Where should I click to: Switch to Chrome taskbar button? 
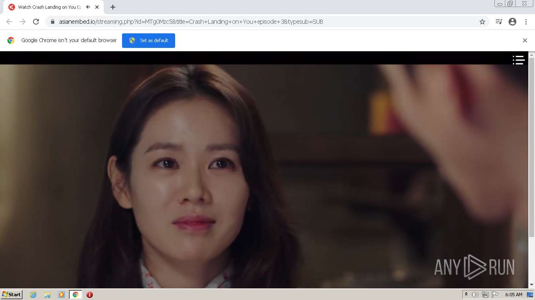point(75,295)
